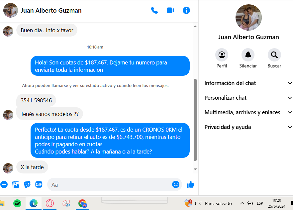This screenshot has height=210, width=293.
Task: Switch the ESP input language
Action: pos(260,203)
